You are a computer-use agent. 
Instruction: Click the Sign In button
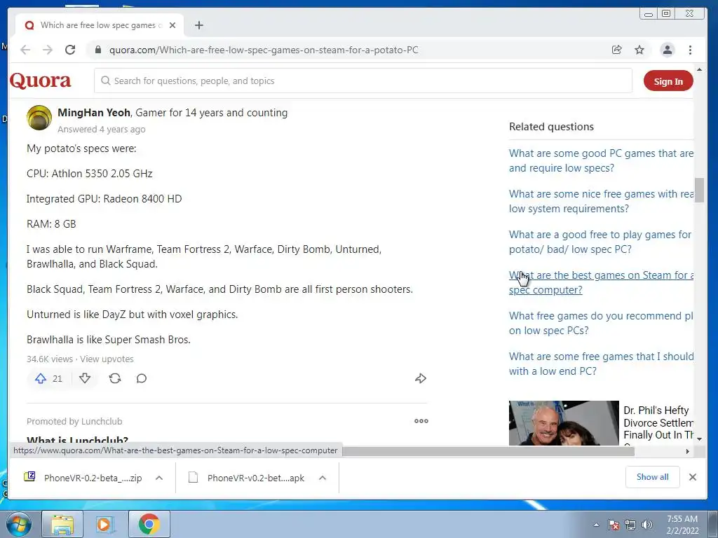point(668,81)
